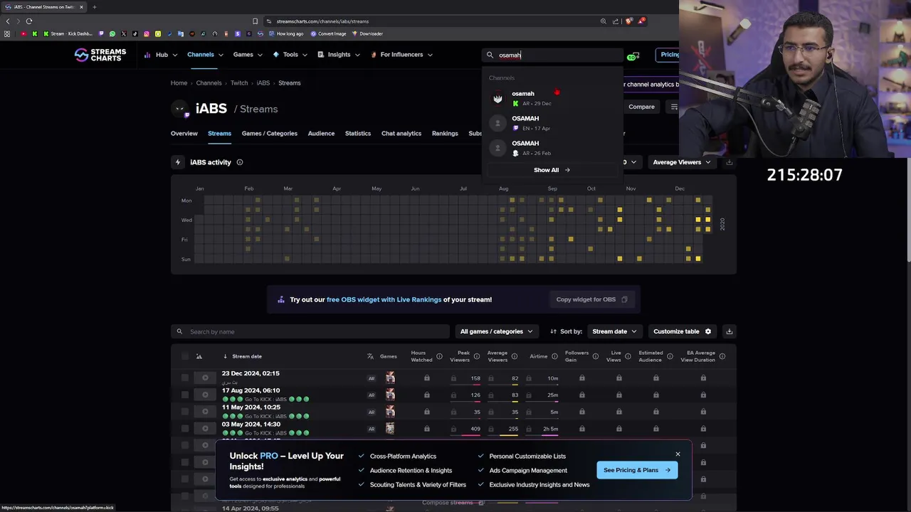Open the Instagram bookmark icon
This screenshot has width=911, height=512.
[x=147, y=33]
